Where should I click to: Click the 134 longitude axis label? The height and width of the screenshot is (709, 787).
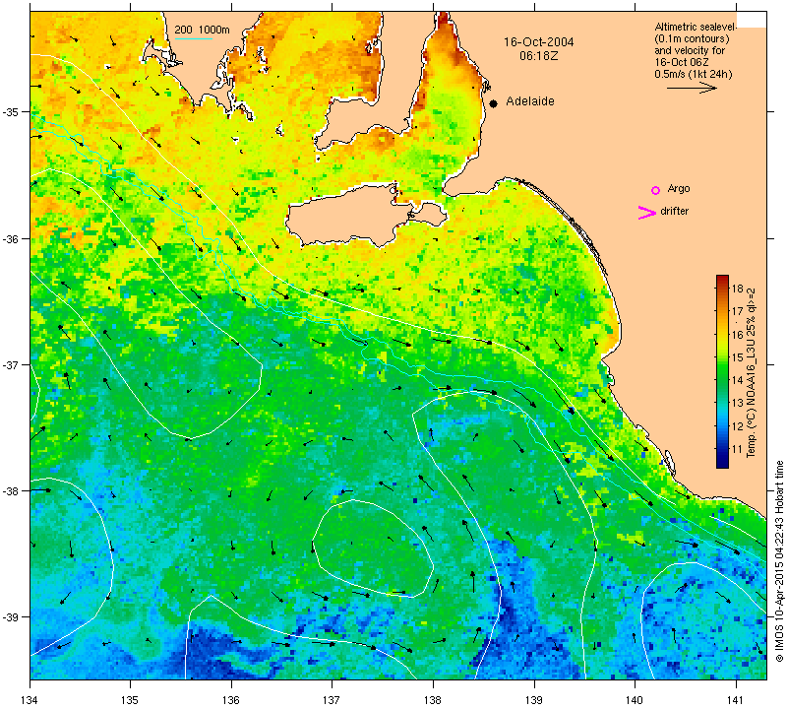[x=30, y=699]
